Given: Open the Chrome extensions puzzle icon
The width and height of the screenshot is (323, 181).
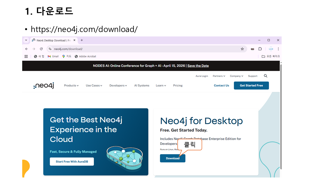Looking at the screenshot, I should click(260, 49).
